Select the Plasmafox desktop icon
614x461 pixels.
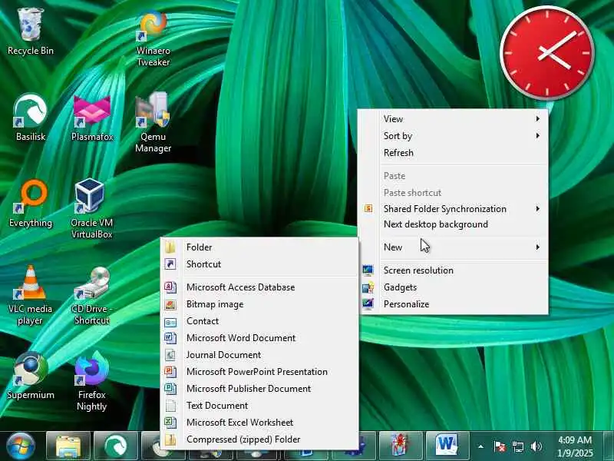pos(92,118)
